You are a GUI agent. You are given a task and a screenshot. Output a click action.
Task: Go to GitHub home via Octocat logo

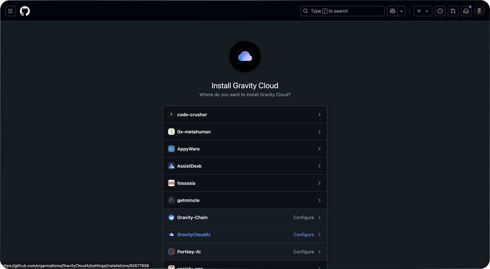[x=25, y=11]
